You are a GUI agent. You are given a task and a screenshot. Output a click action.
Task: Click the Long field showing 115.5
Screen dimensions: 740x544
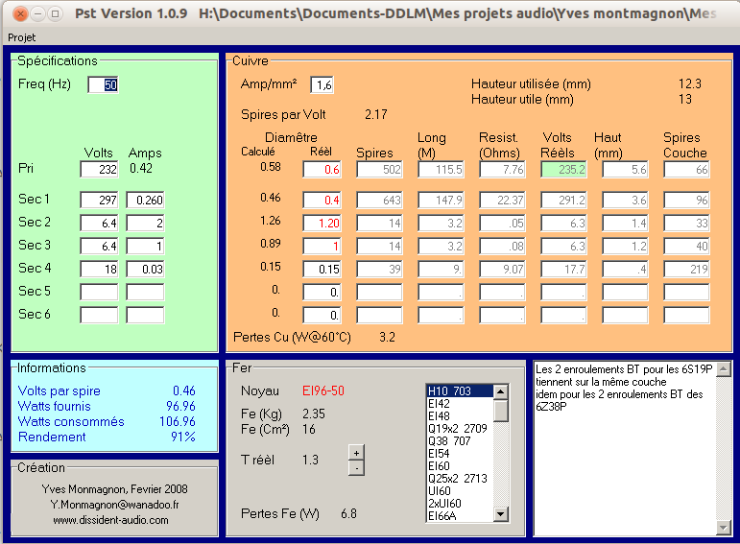point(441,170)
